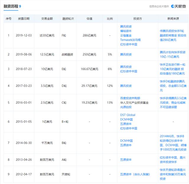Open news link 快手获得腾讯3.5亿美元投资

173,102
